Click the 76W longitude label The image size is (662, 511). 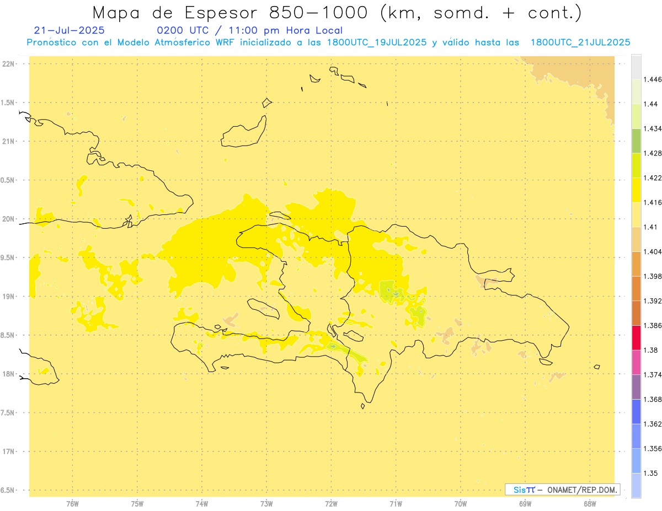pos(72,503)
